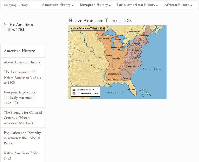Open European Exploration and Early Settlement 1492-1700
The width and height of the screenshot is (199, 162).
pyautogui.click(x=23, y=97)
